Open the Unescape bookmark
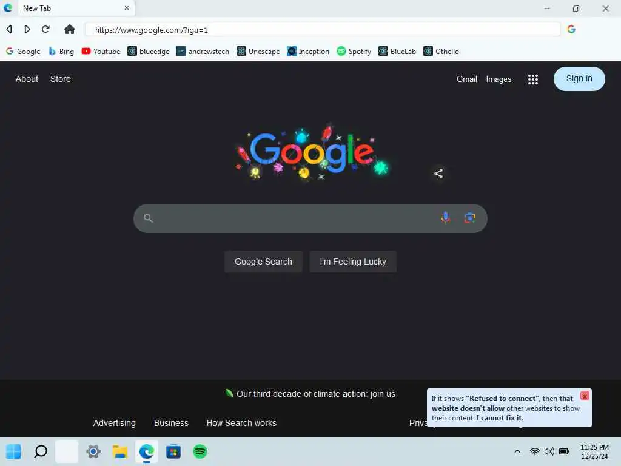Screen dimensions: 621x466 258,51
